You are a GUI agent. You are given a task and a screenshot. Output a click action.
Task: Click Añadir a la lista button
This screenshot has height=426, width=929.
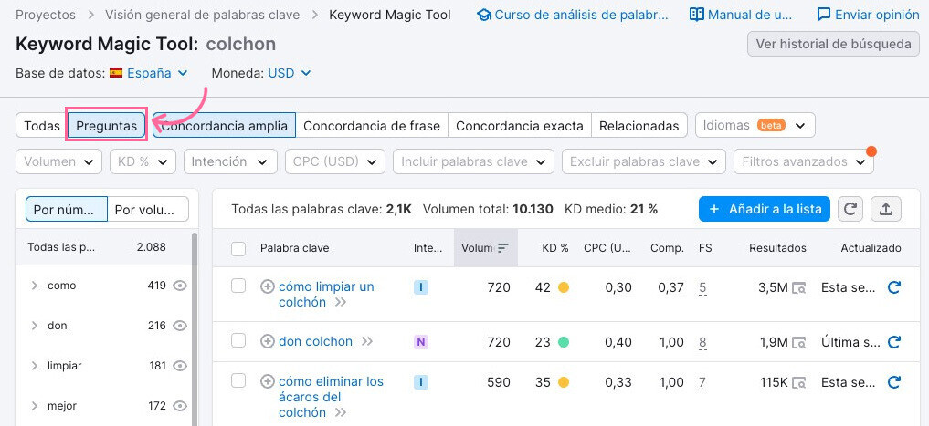(x=765, y=209)
